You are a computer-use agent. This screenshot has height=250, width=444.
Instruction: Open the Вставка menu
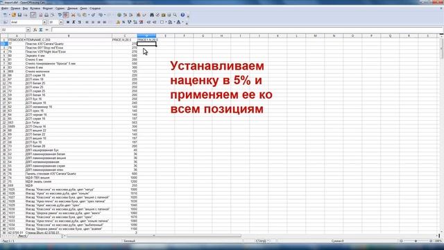35,8
